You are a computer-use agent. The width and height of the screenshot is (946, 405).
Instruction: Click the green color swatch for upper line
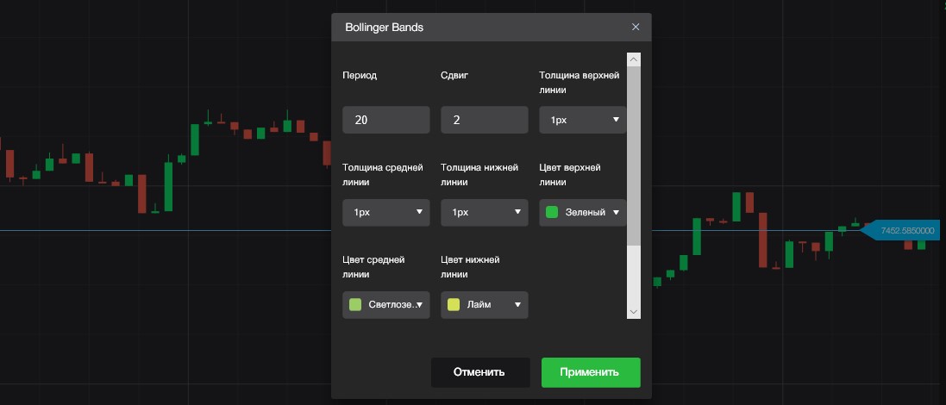pos(551,212)
